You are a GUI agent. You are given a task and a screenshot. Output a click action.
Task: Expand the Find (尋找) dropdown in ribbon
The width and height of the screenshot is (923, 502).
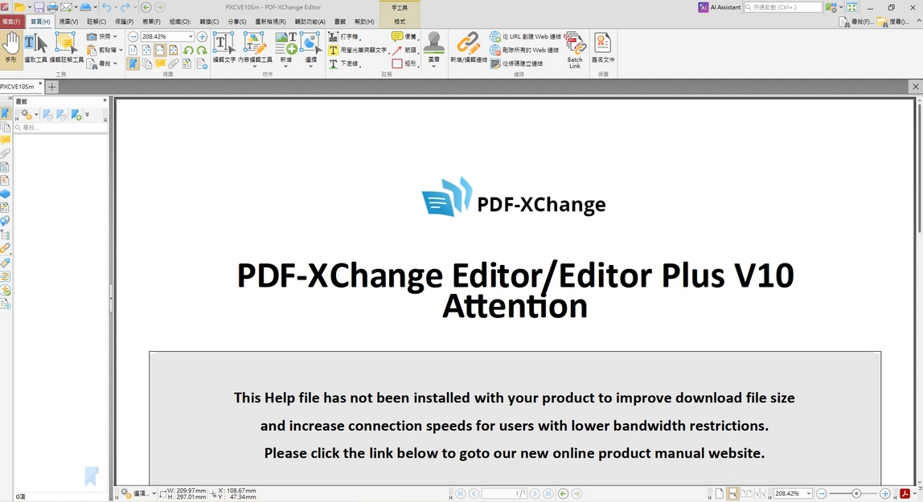tap(116, 63)
